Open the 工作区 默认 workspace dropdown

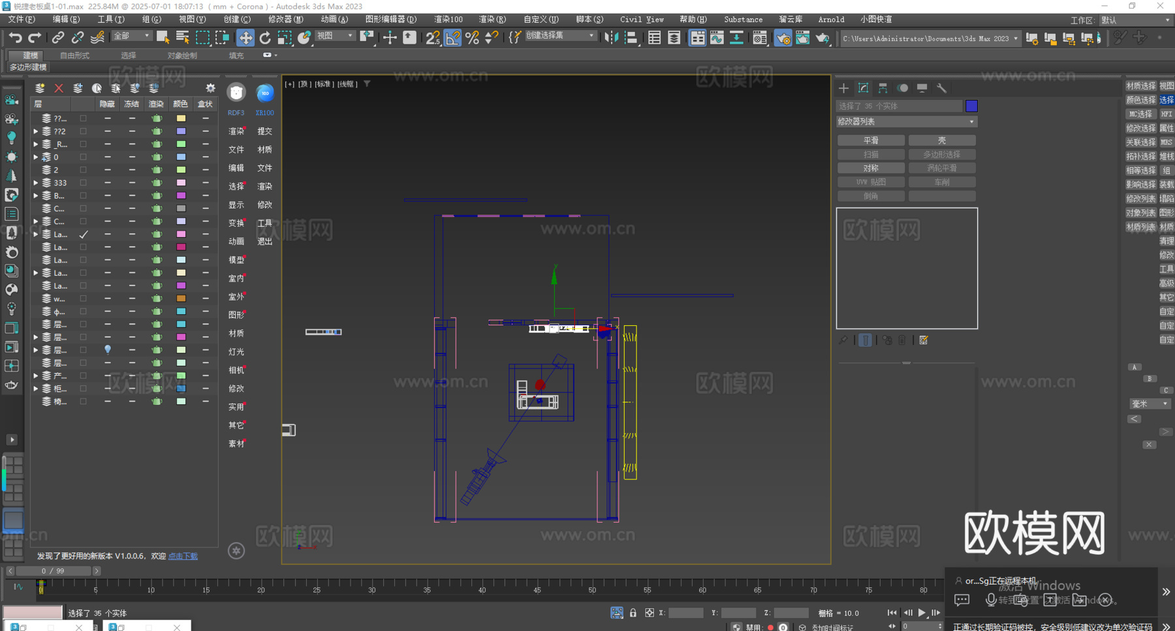coord(1136,20)
